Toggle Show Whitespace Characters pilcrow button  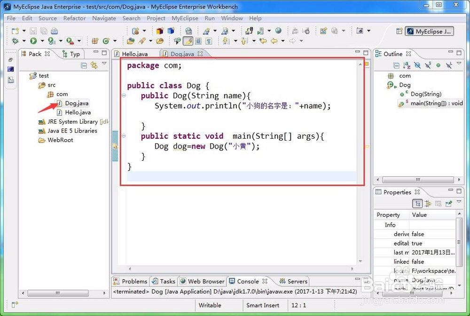pos(209,41)
